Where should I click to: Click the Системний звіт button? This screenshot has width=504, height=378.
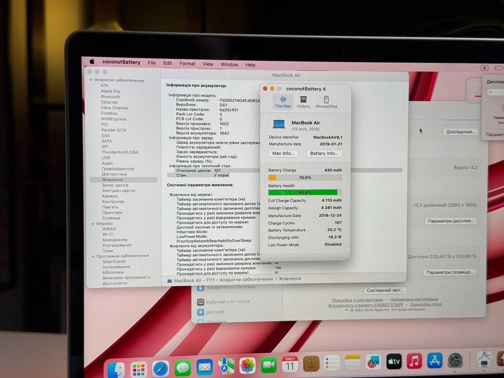tap(385, 290)
